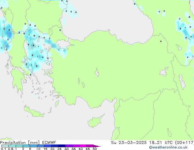The image size is (194, 150).
Task: Click the legend value label 10
Action: tap(38, 149)
